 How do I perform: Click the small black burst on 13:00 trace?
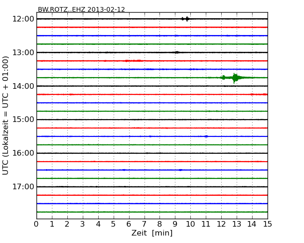coord(177,52)
